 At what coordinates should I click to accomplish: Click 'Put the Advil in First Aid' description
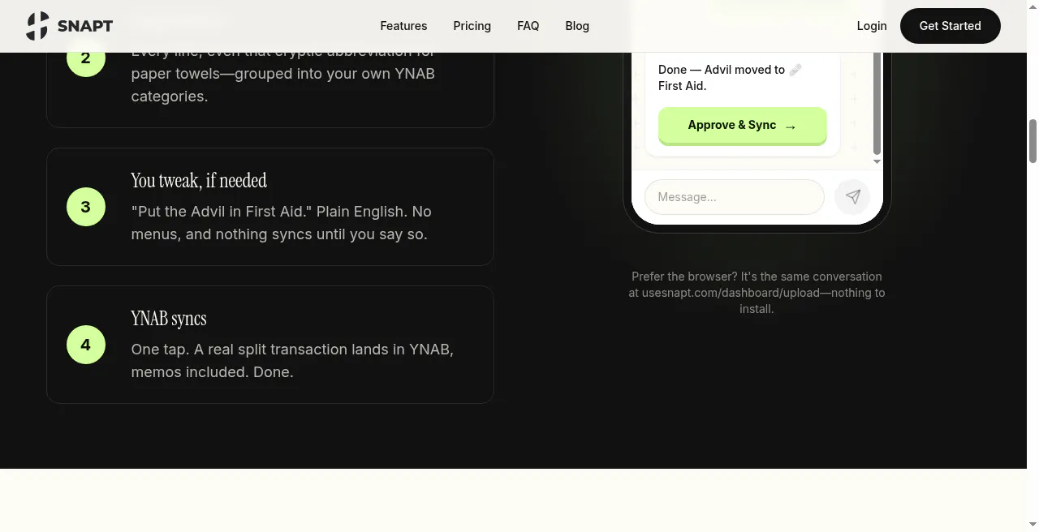tap(282, 223)
